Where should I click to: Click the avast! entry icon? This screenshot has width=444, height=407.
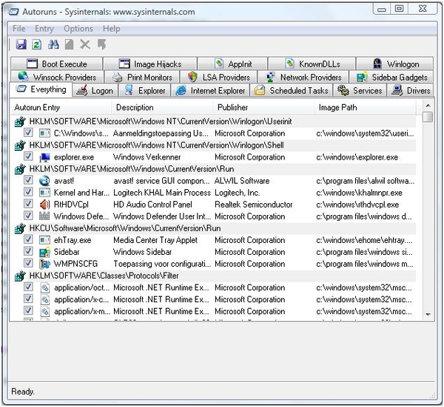44,181
